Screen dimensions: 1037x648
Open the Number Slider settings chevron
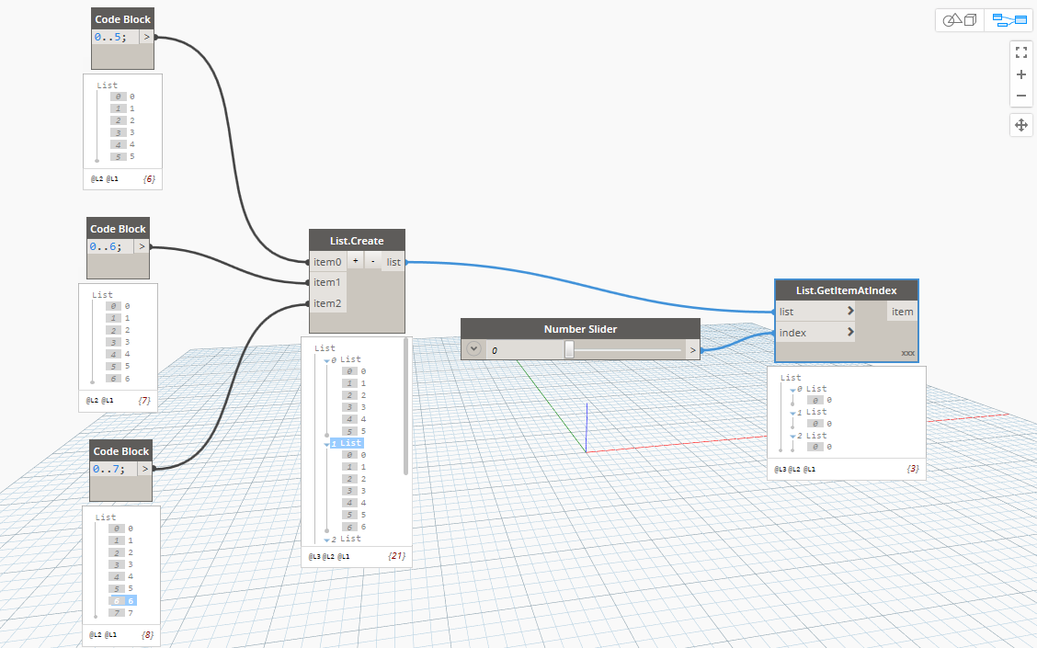pyautogui.click(x=473, y=349)
